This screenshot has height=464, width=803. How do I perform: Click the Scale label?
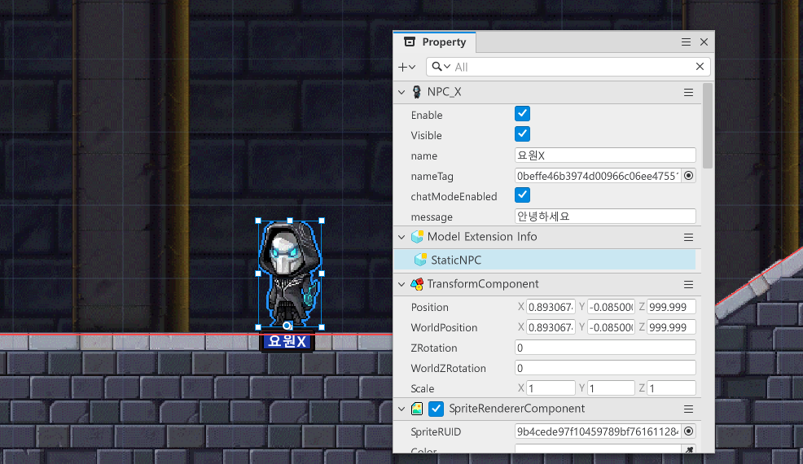pos(423,389)
